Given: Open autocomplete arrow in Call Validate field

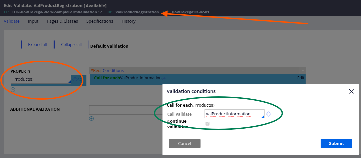Looking at the screenshot, I should 262,116.
